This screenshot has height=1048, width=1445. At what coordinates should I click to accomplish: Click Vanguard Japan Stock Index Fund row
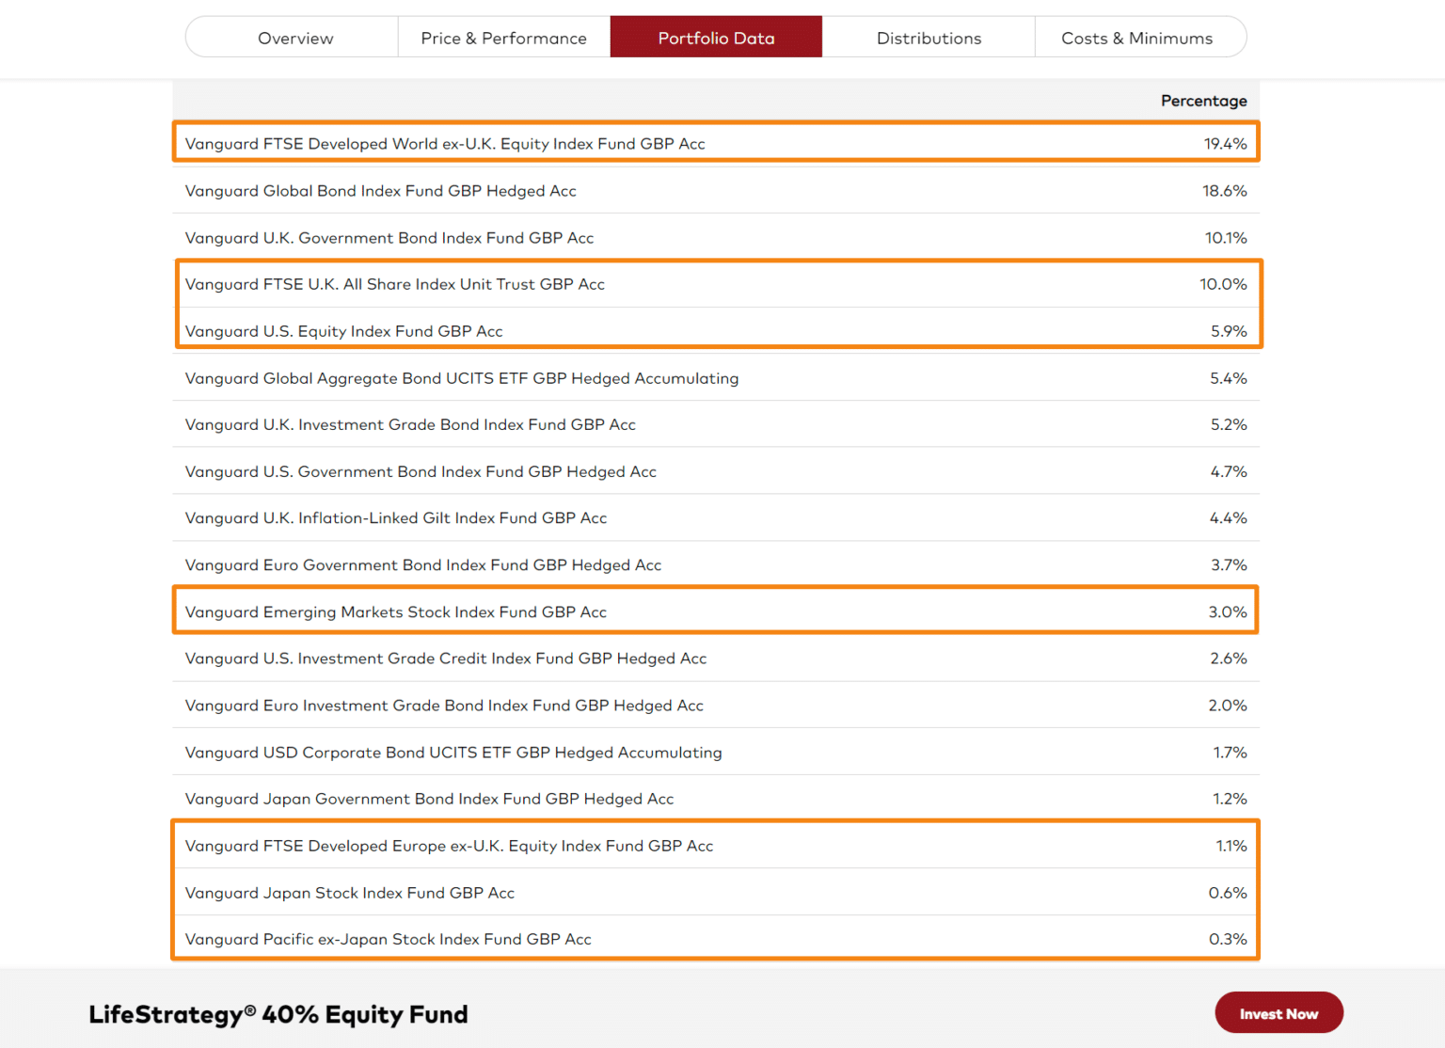(x=716, y=892)
